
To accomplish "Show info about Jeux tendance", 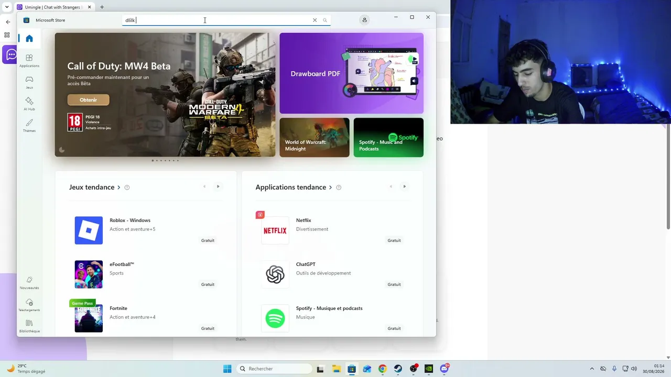I will pos(127,187).
